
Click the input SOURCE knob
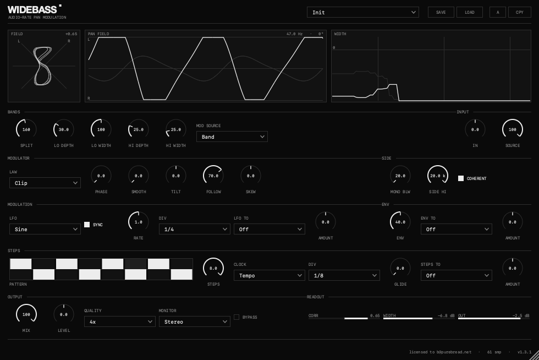tap(513, 129)
